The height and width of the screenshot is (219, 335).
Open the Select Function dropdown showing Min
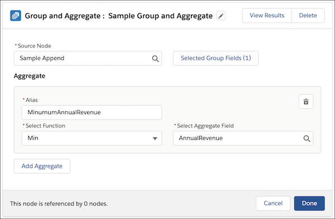[x=92, y=138]
